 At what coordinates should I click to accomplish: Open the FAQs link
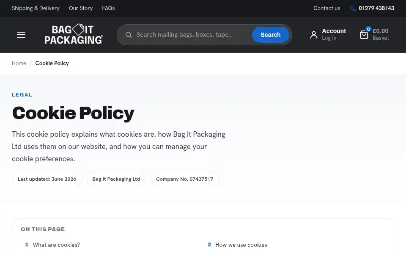coord(108,8)
